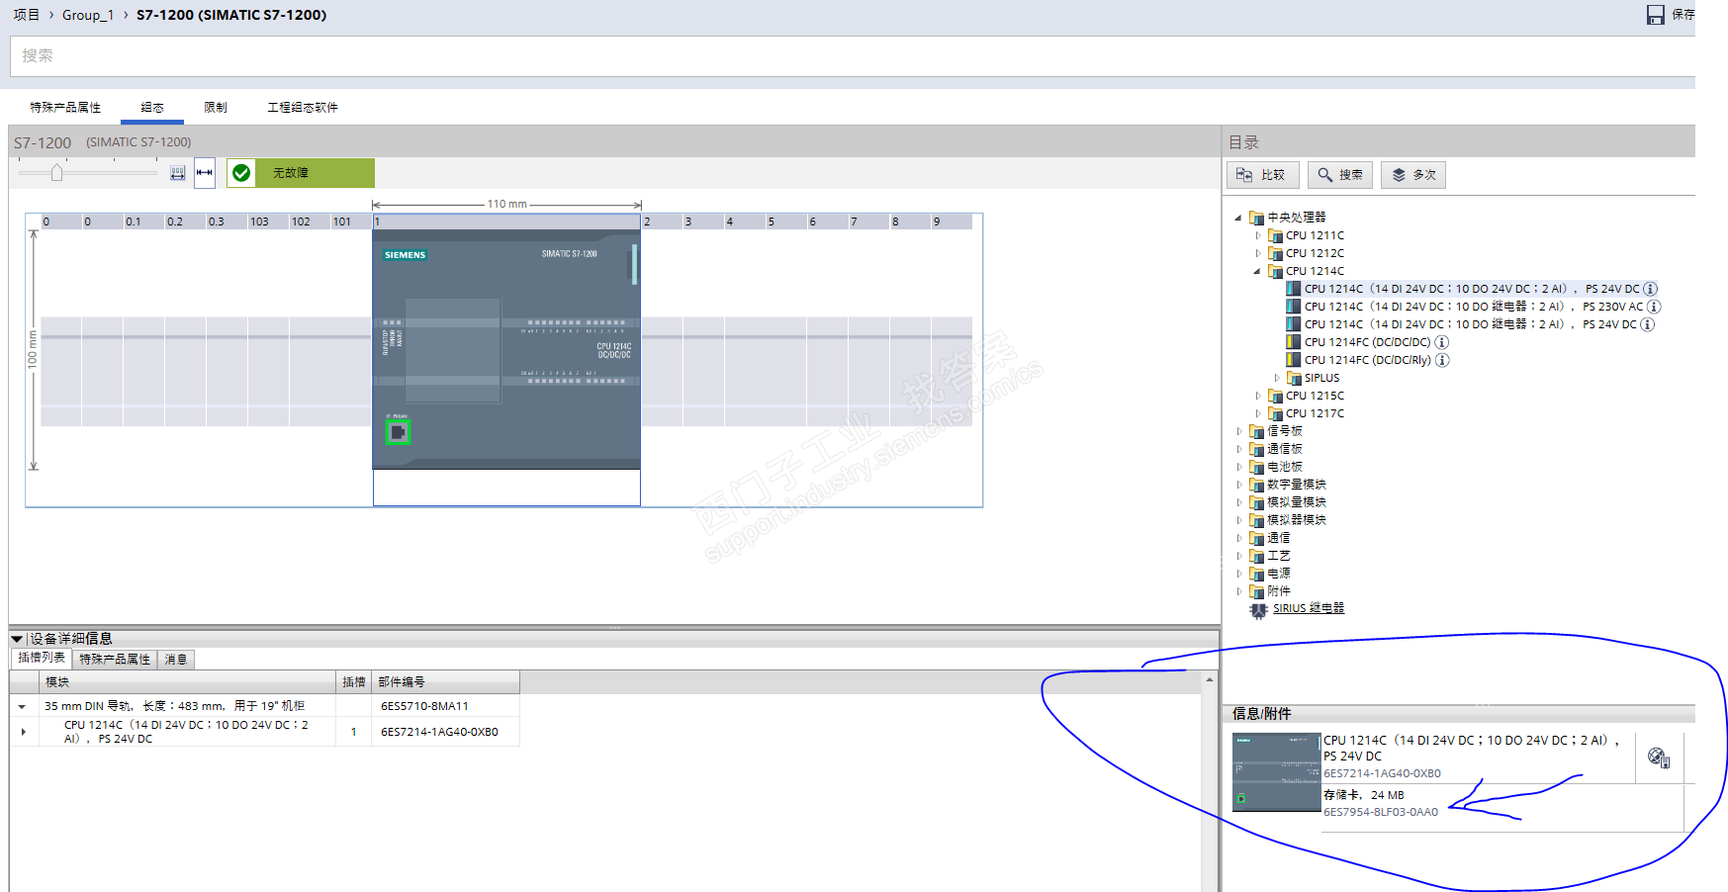Screen dimensions: 1728x892
Task: Click the 模拟量模块 folder icon
Action: 1257,502
